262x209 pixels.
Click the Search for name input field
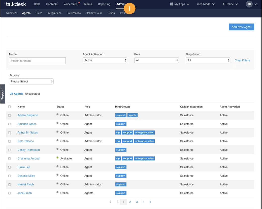37,61
